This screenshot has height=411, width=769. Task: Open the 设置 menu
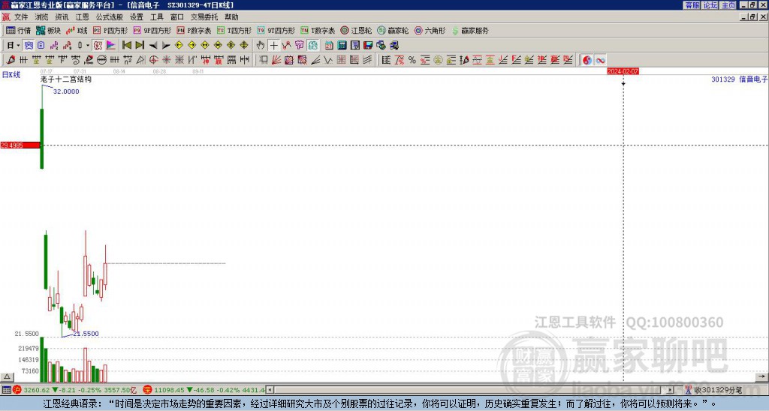(x=137, y=17)
